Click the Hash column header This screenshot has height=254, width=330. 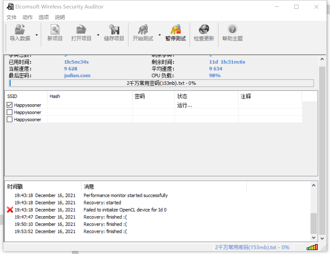click(90, 96)
